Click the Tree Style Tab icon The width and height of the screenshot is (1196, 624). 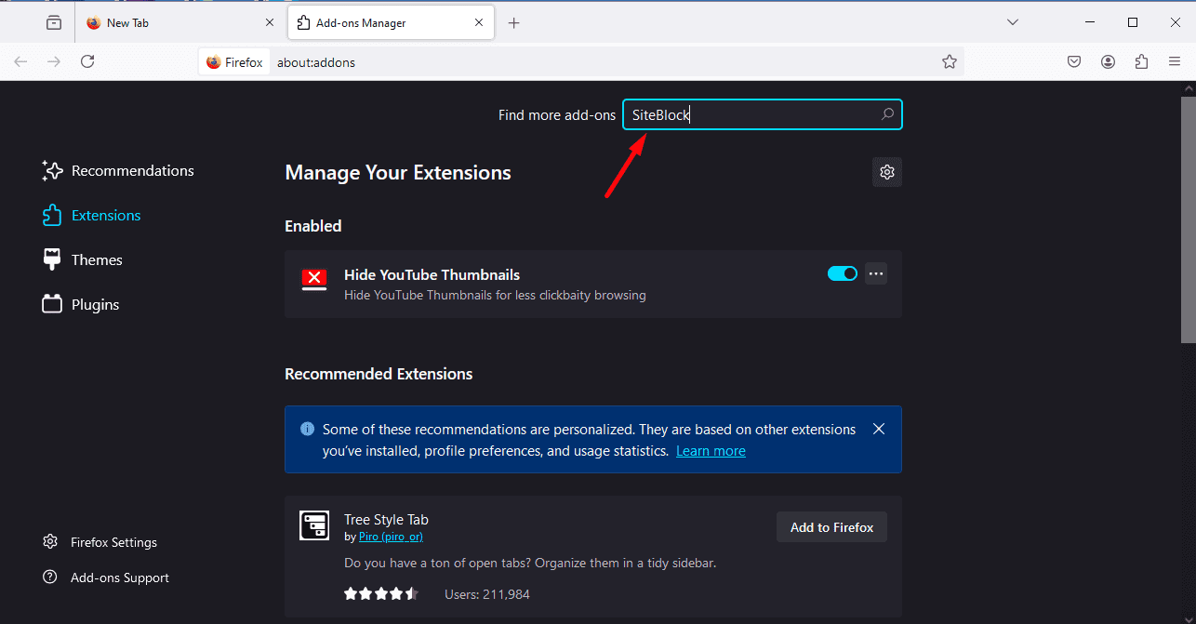[x=314, y=525]
